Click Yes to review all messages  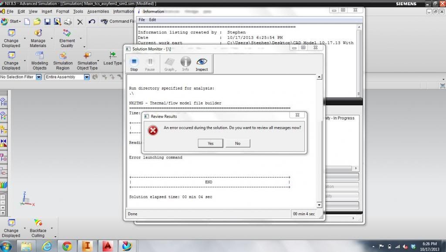point(210,144)
